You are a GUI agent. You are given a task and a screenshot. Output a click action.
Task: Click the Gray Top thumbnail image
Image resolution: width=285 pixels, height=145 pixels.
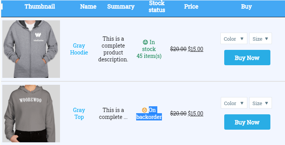point(31,114)
